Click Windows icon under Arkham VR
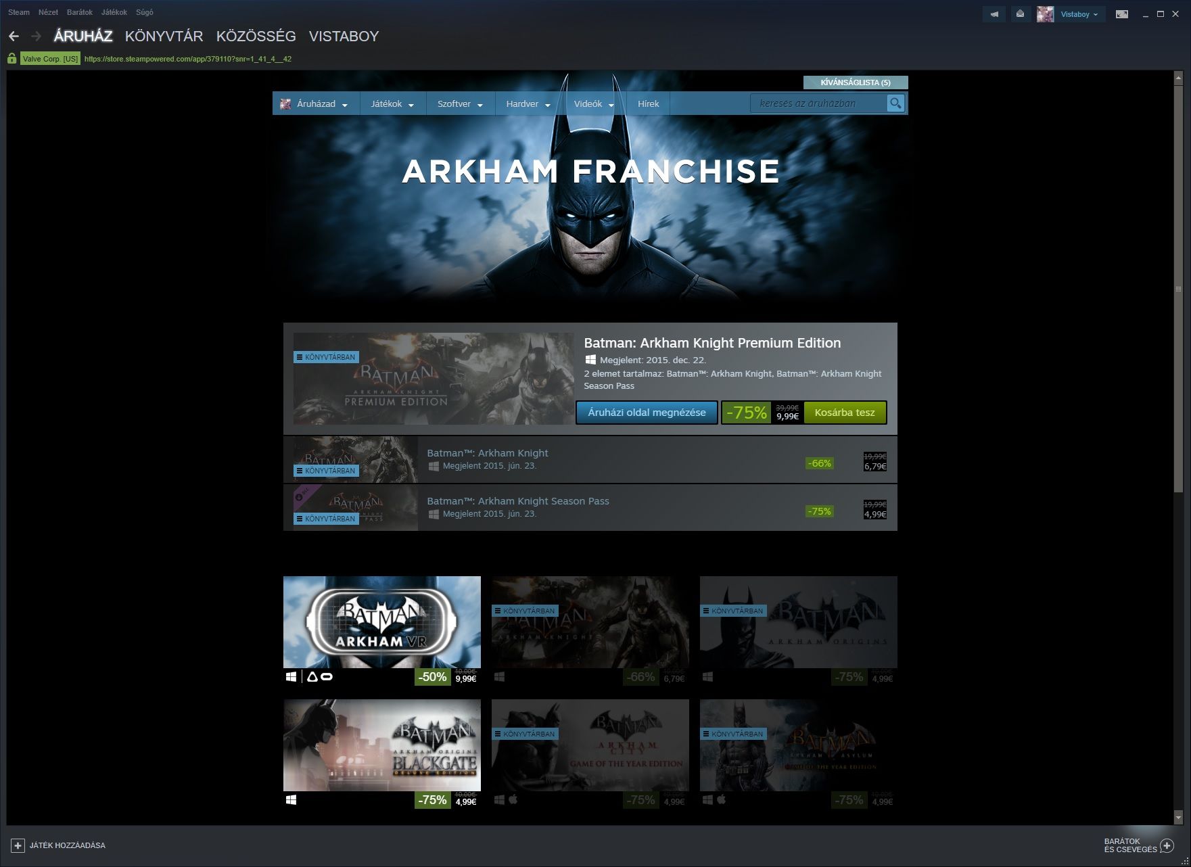The width and height of the screenshot is (1191, 867). [291, 676]
